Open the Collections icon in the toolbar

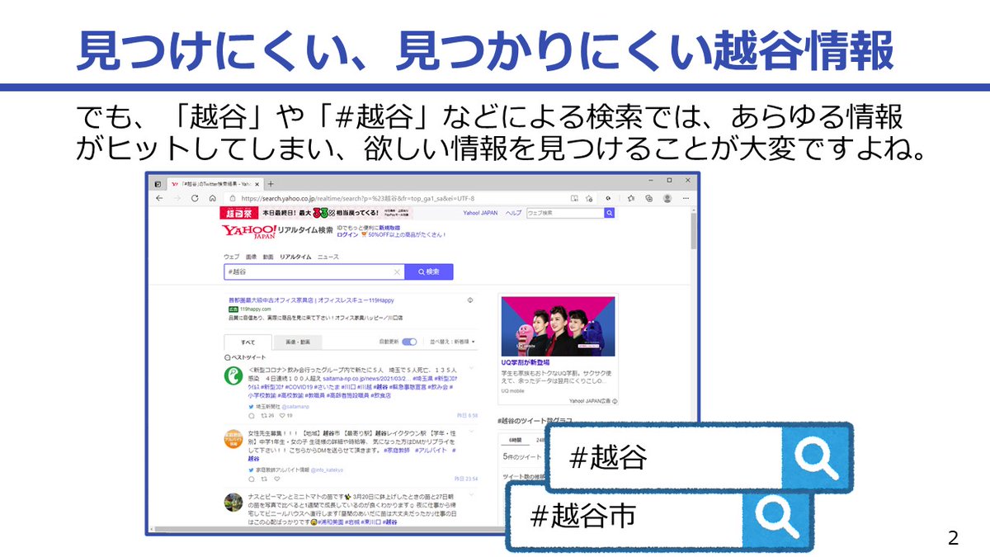click(648, 198)
